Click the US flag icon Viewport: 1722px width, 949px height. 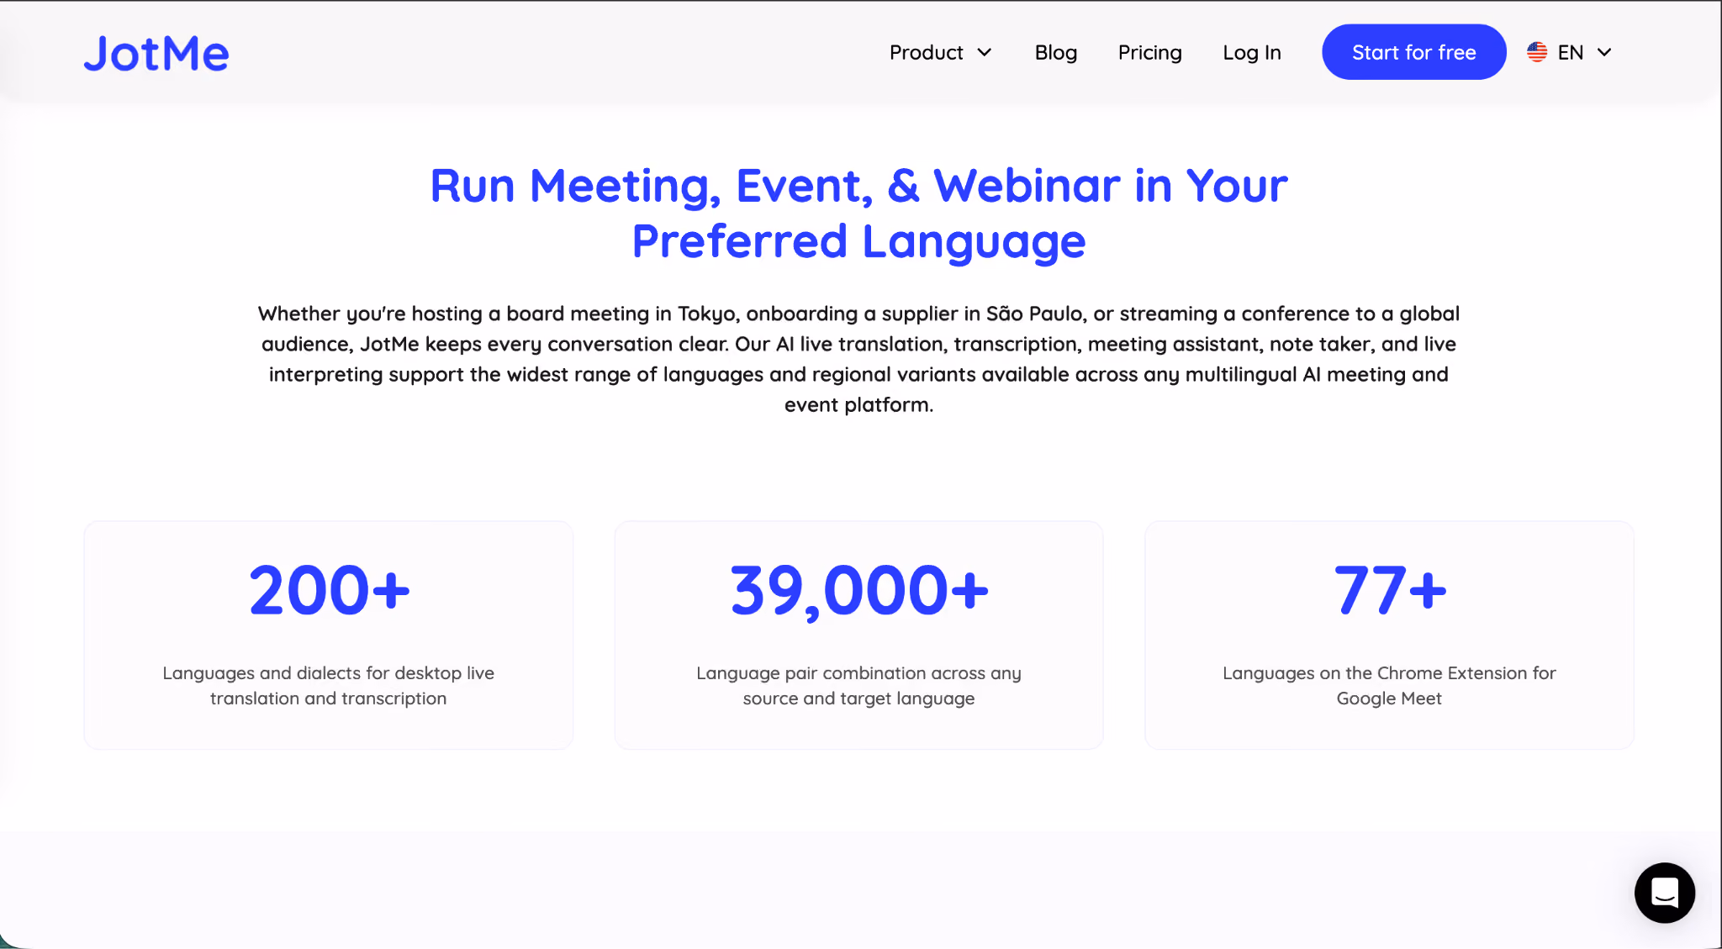1537,52
